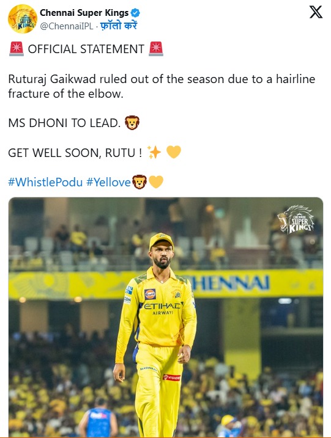
Task: Open the attached player photo
Action: point(166,317)
